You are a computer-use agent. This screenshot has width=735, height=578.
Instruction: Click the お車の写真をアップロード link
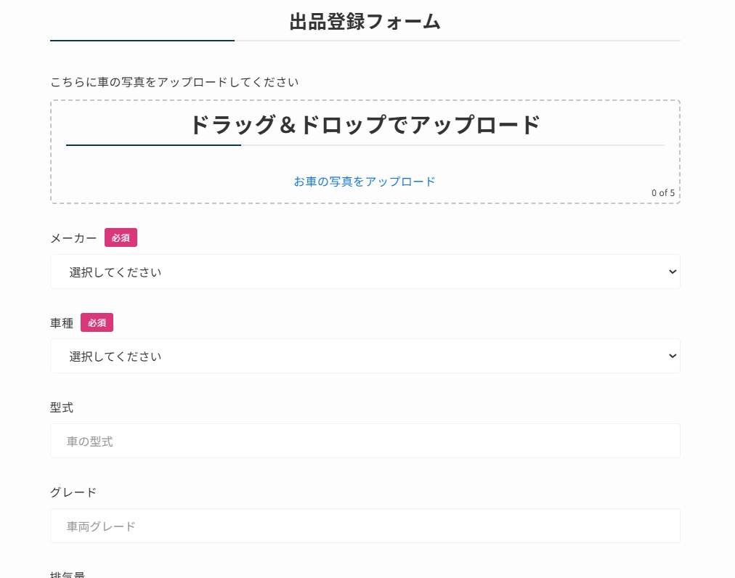click(x=365, y=182)
